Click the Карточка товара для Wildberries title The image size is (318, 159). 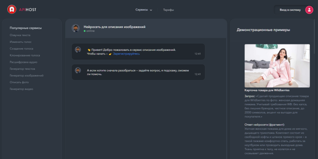tap(267, 90)
